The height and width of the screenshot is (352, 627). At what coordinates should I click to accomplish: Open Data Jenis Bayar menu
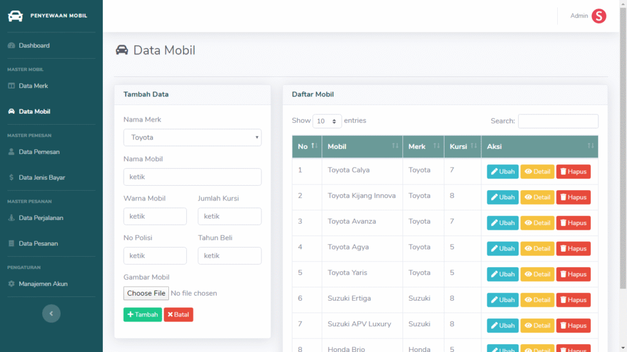click(42, 177)
